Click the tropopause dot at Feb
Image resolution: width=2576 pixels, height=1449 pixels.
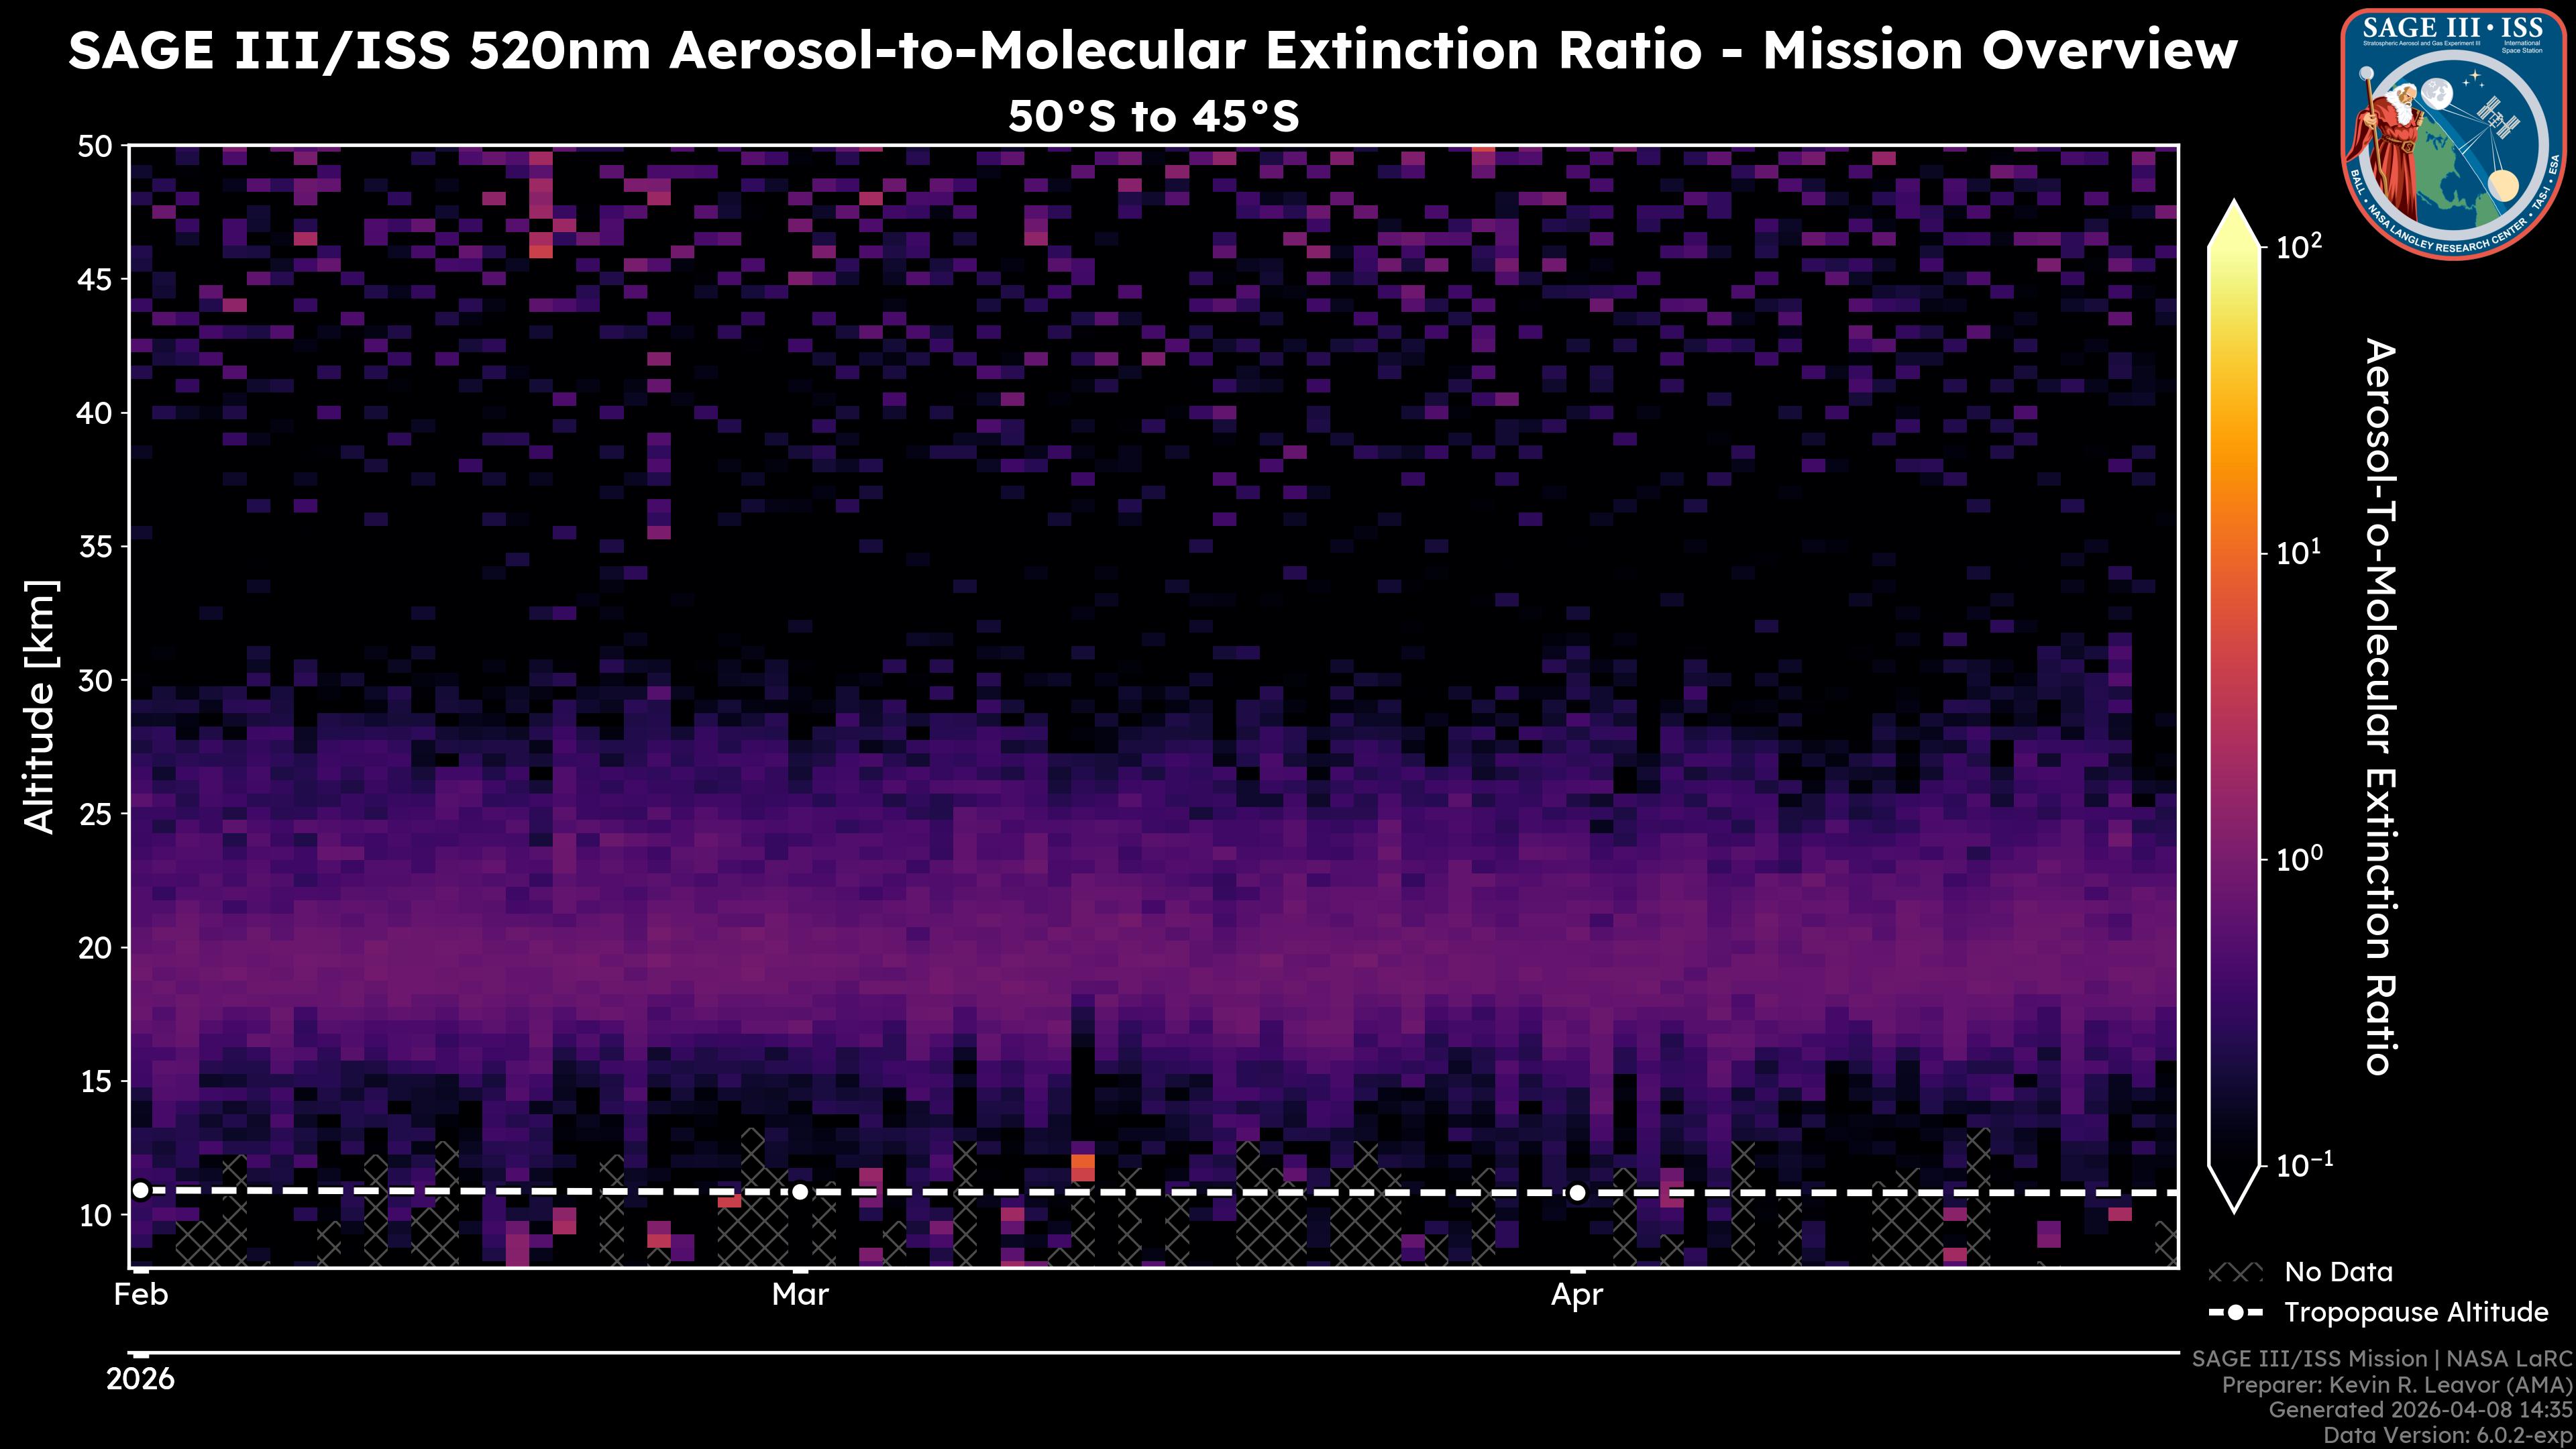[141, 1190]
